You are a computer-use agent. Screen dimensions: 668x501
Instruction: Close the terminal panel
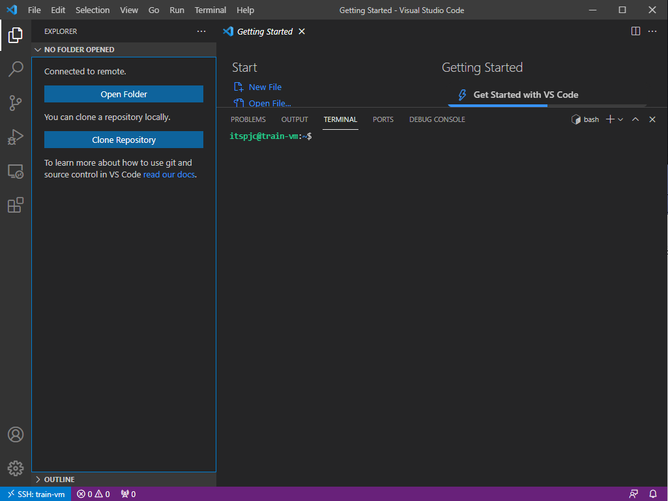652,119
